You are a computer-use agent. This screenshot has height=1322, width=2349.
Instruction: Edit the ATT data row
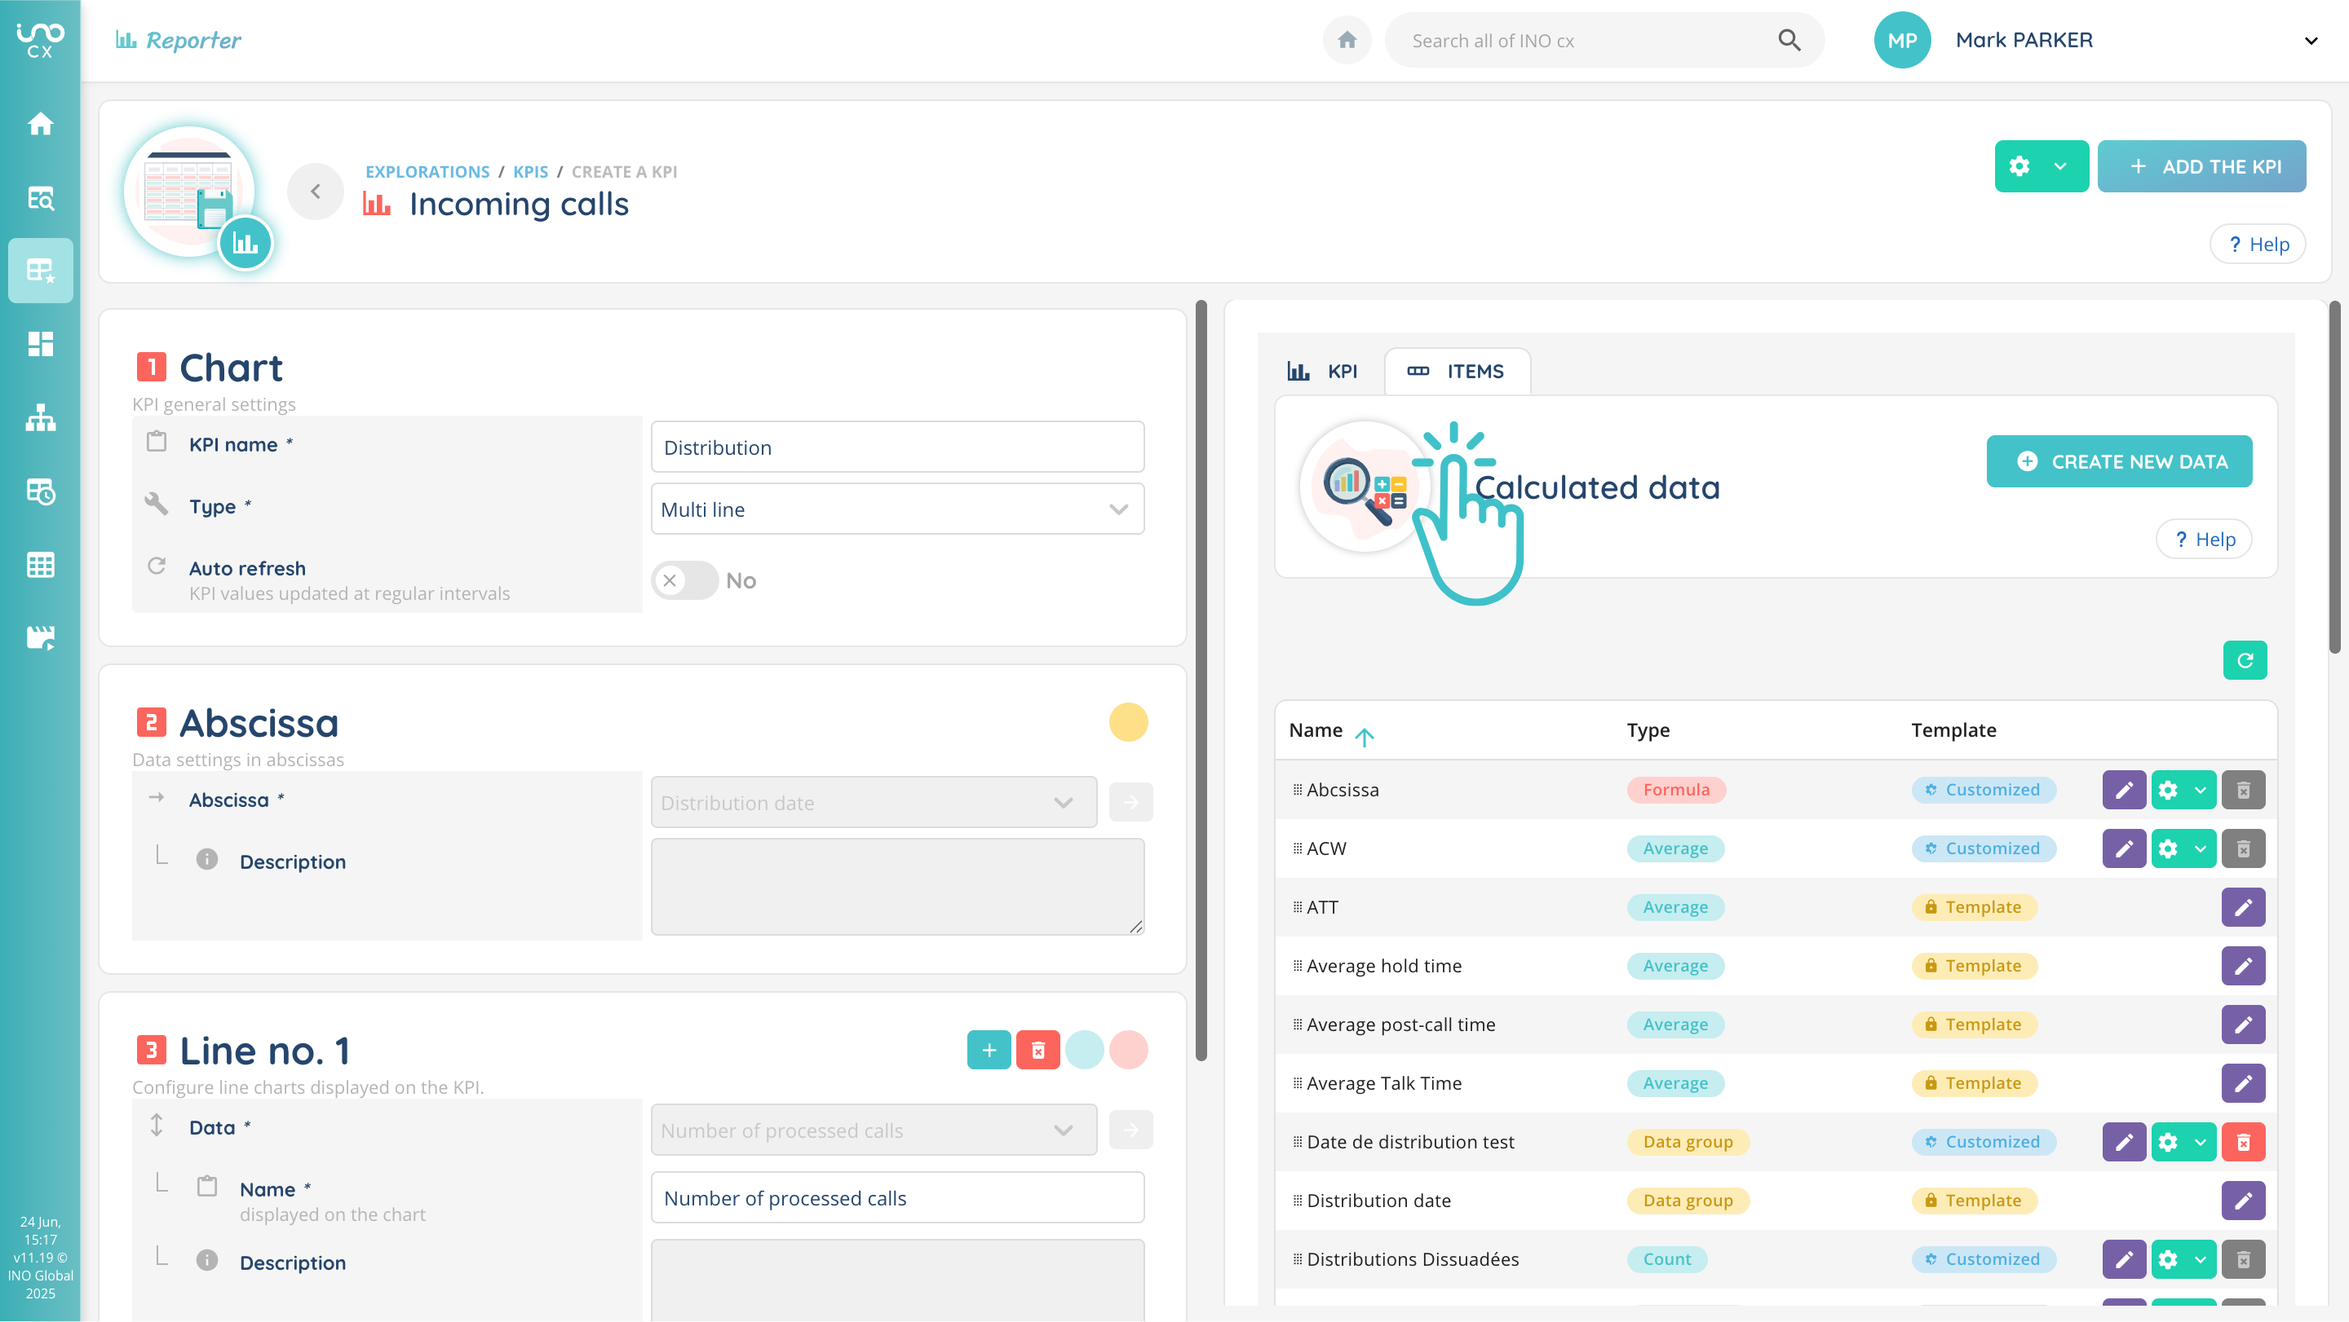[2242, 906]
